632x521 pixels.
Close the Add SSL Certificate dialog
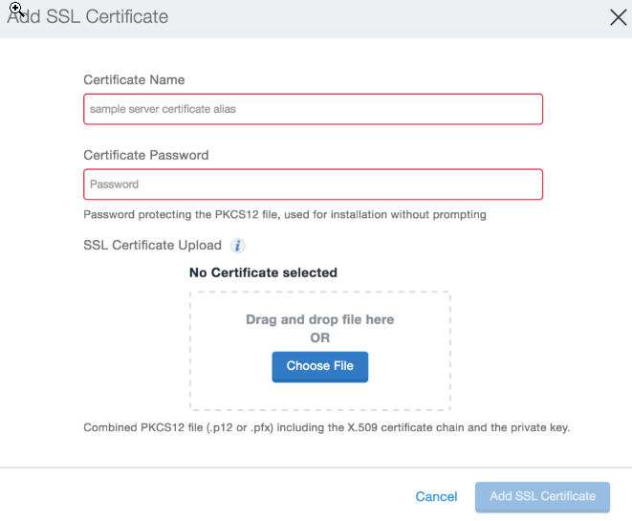coord(619,17)
